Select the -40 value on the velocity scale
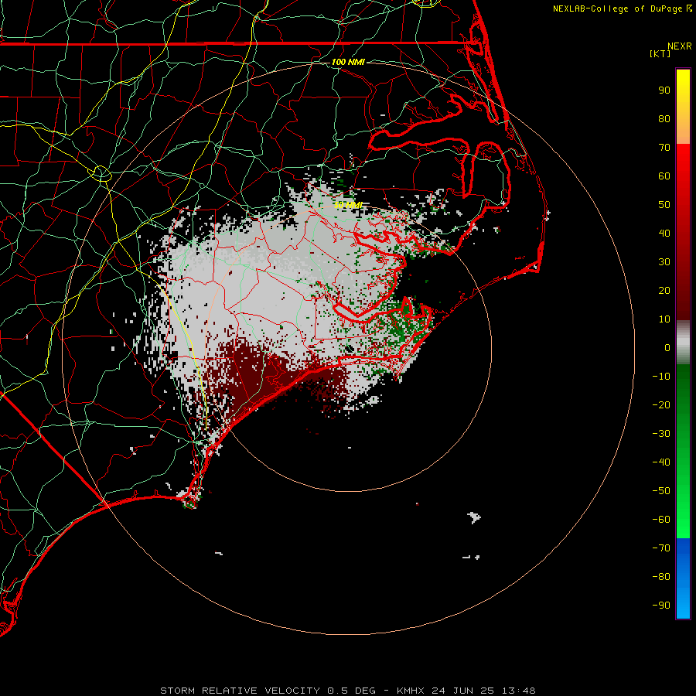Image resolution: width=696 pixels, height=696 pixels. 661,462
